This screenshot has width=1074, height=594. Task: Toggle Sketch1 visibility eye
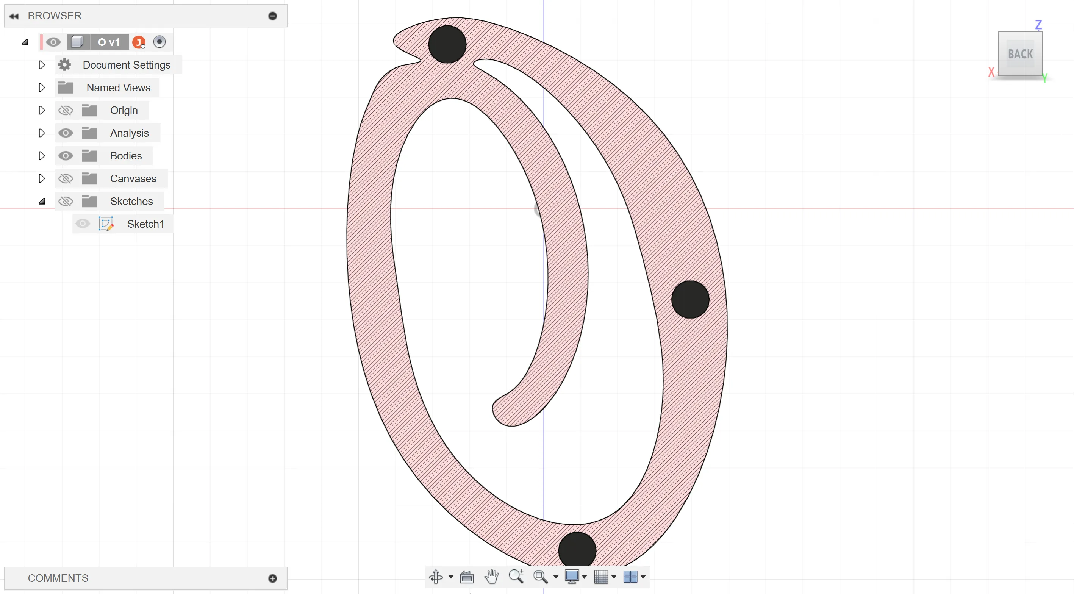tap(83, 224)
